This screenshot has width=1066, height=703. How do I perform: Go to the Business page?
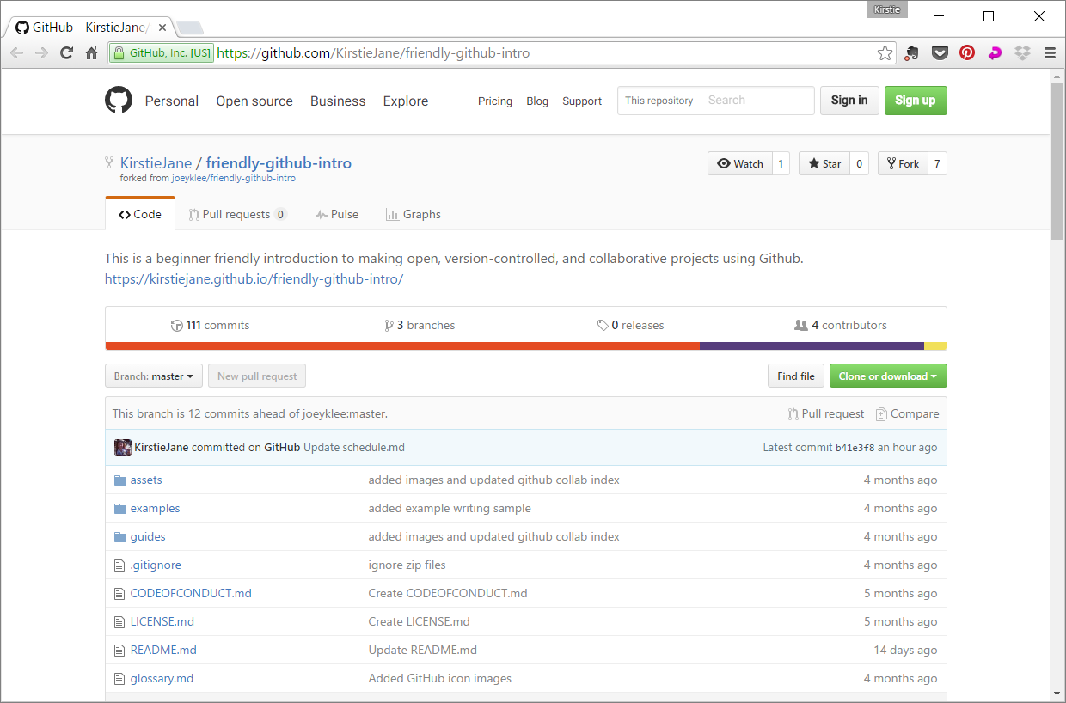pyautogui.click(x=338, y=101)
